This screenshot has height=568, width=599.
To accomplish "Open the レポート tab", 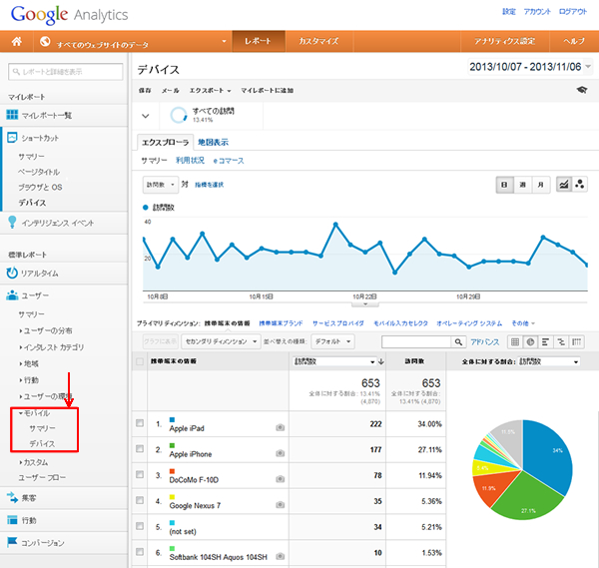I will (259, 41).
